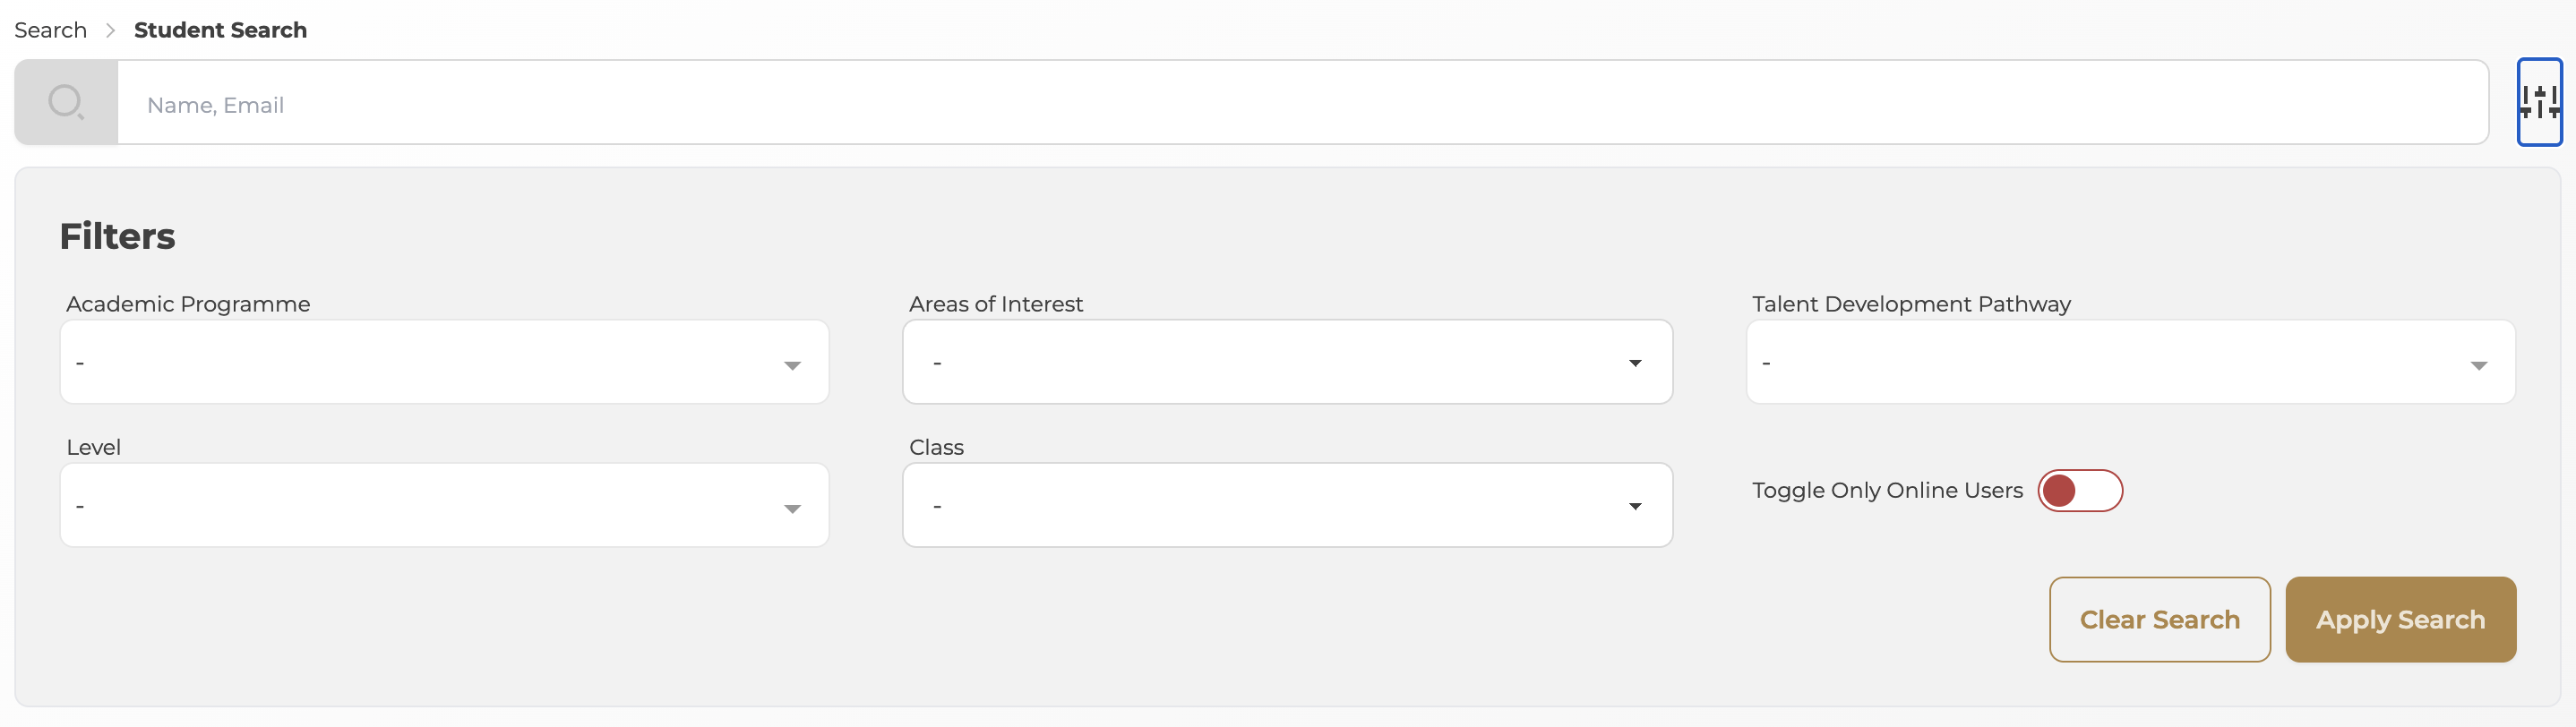Image resolution: width=2576 pixels, height=727 pixels.
Task: Expand the Talent Development Pathway select field
Action: tap(2110, 362)
